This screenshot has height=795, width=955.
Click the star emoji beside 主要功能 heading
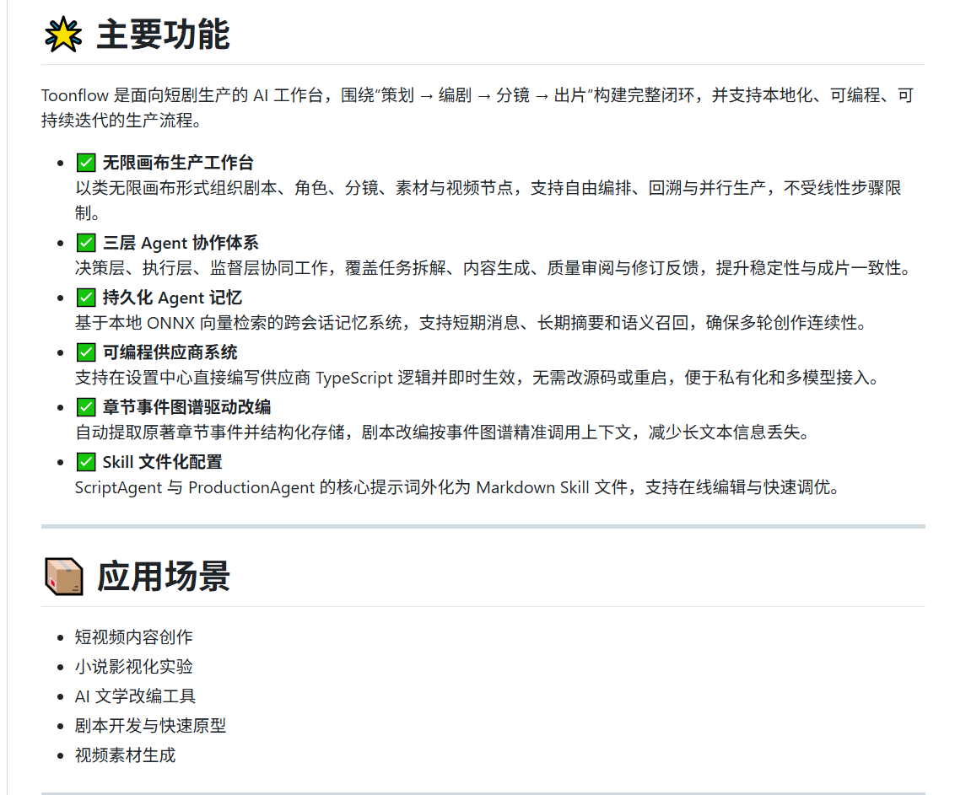pos(63,35)
